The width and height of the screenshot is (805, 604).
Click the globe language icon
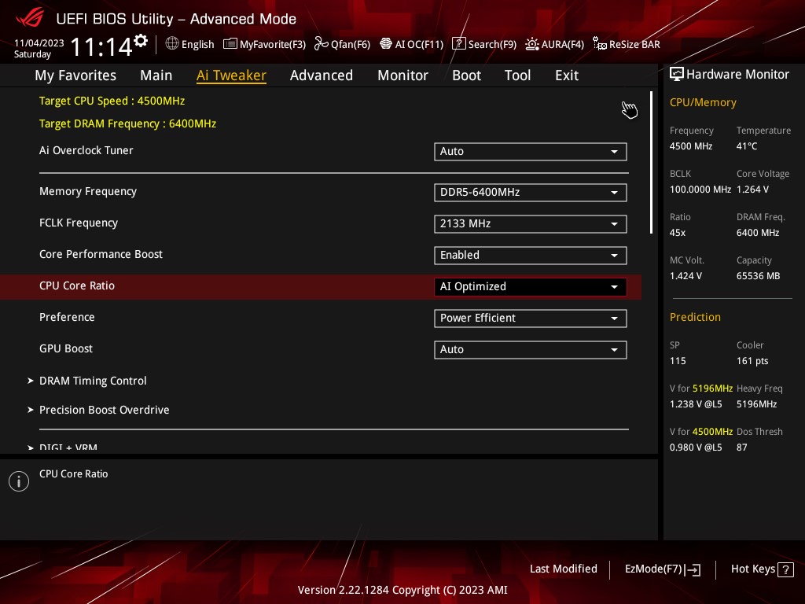click(x=172, y=44)
